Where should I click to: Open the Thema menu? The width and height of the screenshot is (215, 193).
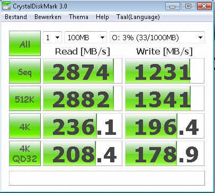(x=78, y=17)
